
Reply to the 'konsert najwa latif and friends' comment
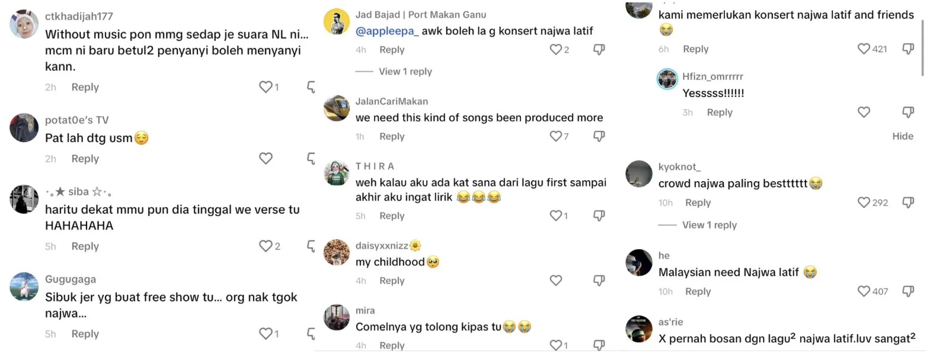695,49
